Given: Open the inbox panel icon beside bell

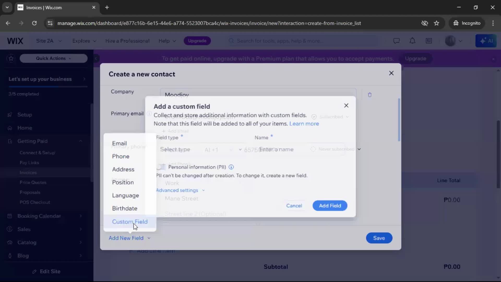Looking at the screenshot, I should click(429, 41).
